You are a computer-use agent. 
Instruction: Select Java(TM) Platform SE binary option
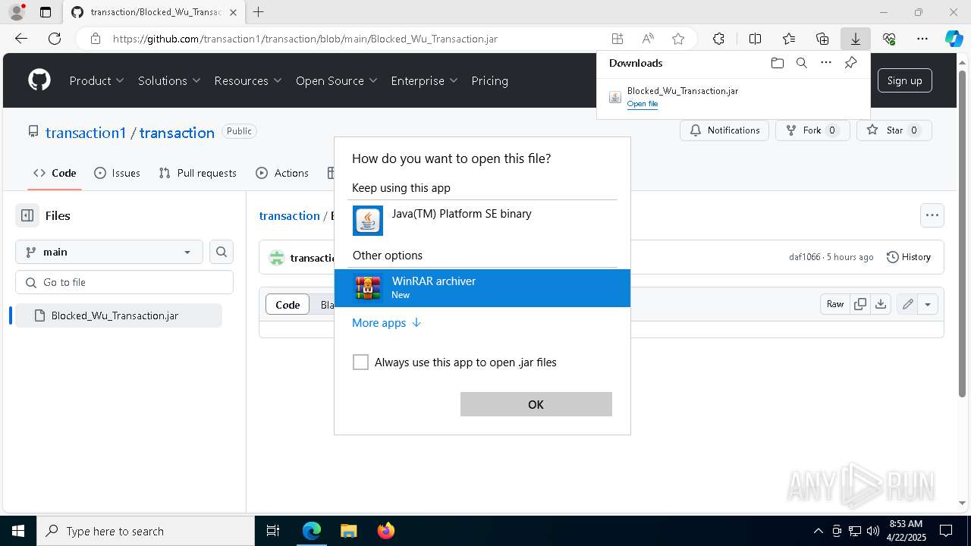click(482, 221)
